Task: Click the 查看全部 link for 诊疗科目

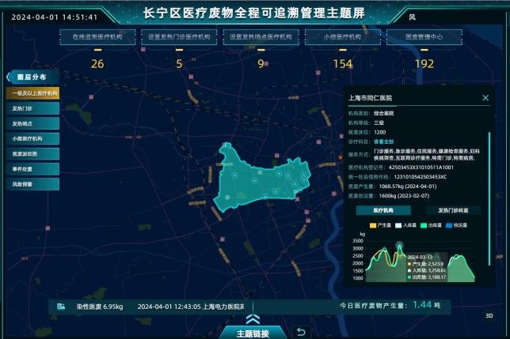Action: click(384, 141)
